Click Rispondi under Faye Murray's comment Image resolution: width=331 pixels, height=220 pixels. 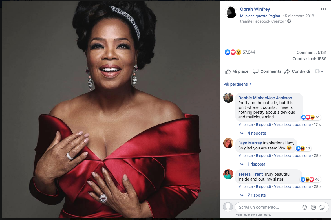pyautogui.click(x=263, y=155)
